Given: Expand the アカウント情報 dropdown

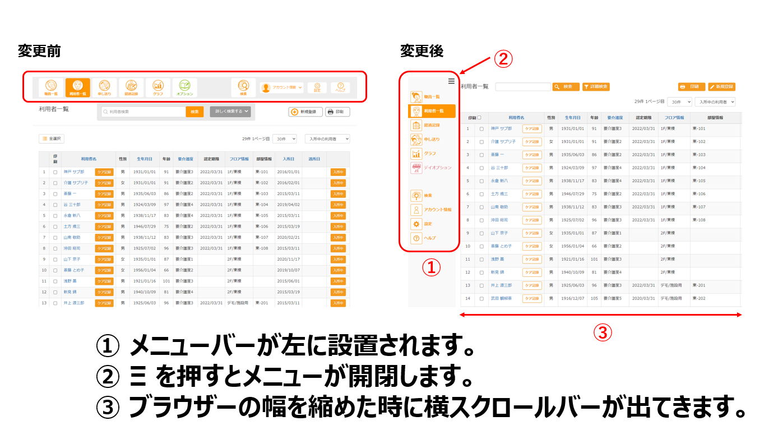Looking at the screenshot, I should click(282, 87).
